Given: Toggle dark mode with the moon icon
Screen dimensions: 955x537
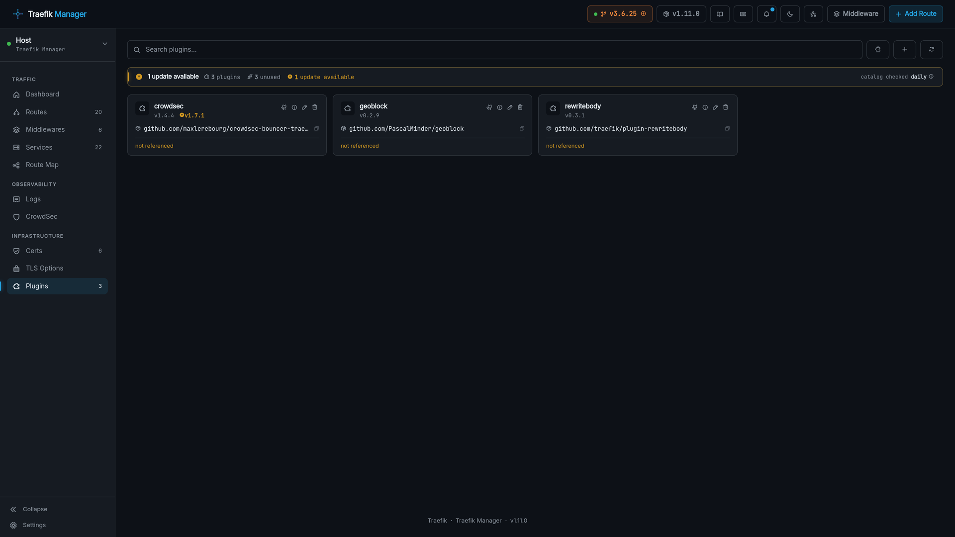Looking at the screenshot, I should [x=790, y=14].
